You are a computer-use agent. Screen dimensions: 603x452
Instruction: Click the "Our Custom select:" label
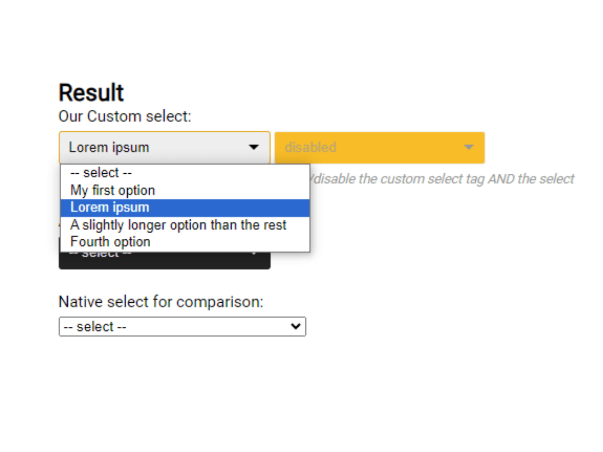click(x=125, y=116)
